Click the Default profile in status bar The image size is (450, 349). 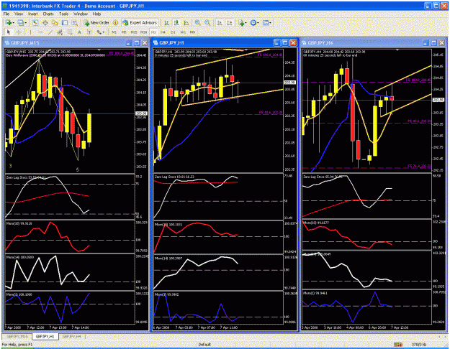pos(204,345)
